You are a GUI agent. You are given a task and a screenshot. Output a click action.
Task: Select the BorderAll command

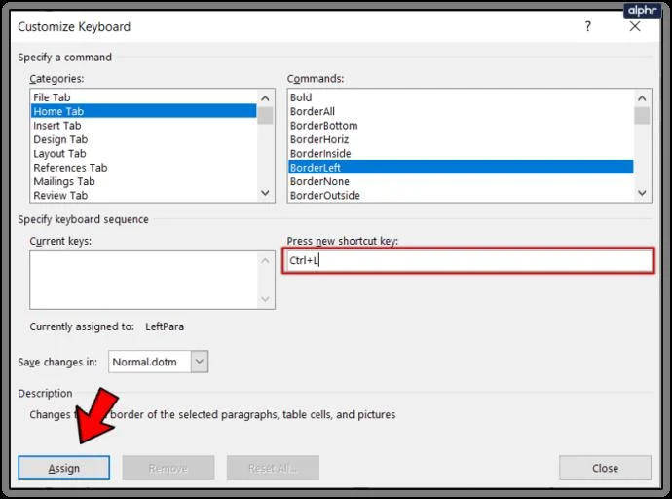point(461,111)
